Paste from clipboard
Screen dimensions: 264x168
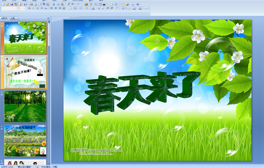(62, 4)
